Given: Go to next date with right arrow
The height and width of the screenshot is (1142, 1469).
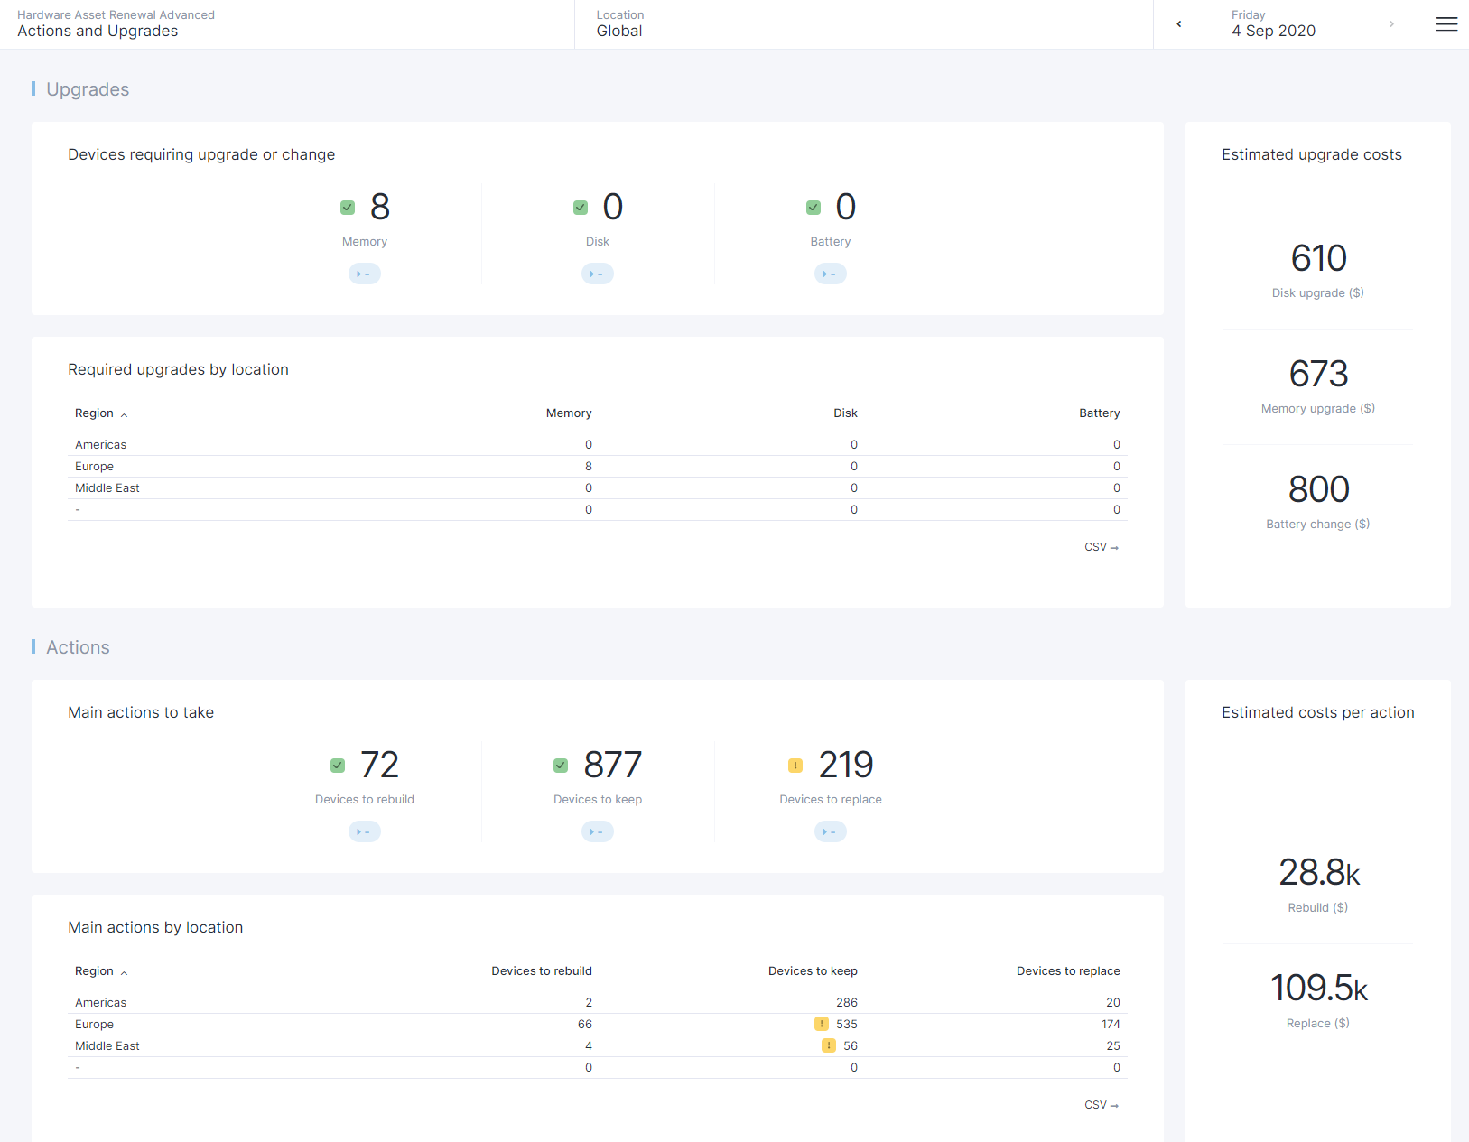Looking at the screenshot, I should tap(1391, 24).
